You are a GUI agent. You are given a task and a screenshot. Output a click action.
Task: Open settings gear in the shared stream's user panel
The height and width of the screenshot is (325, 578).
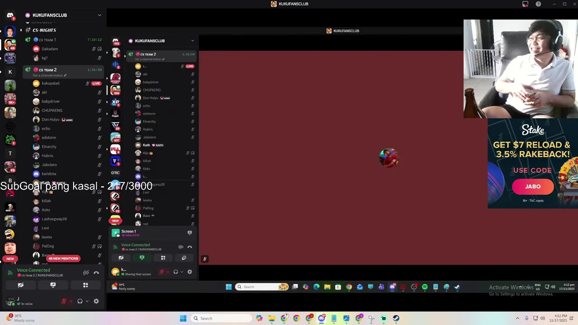click(x=190, y=272)
